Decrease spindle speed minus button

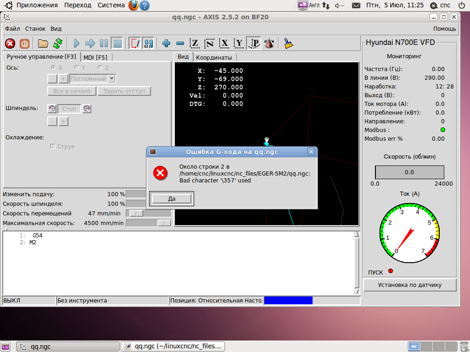(52, 121)
